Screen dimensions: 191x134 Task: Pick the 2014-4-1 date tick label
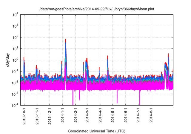[x=100, y=115]
